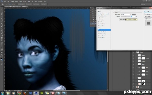The image size is (152, 95).
Task: Select the Dodge tool
Action: point(2,40)
